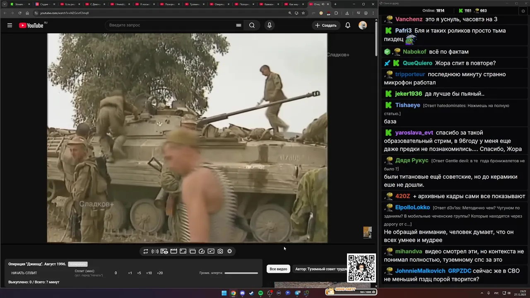Open Spotify from the taskbar
This screenshot has height=298, width=530.
point(260,293)
